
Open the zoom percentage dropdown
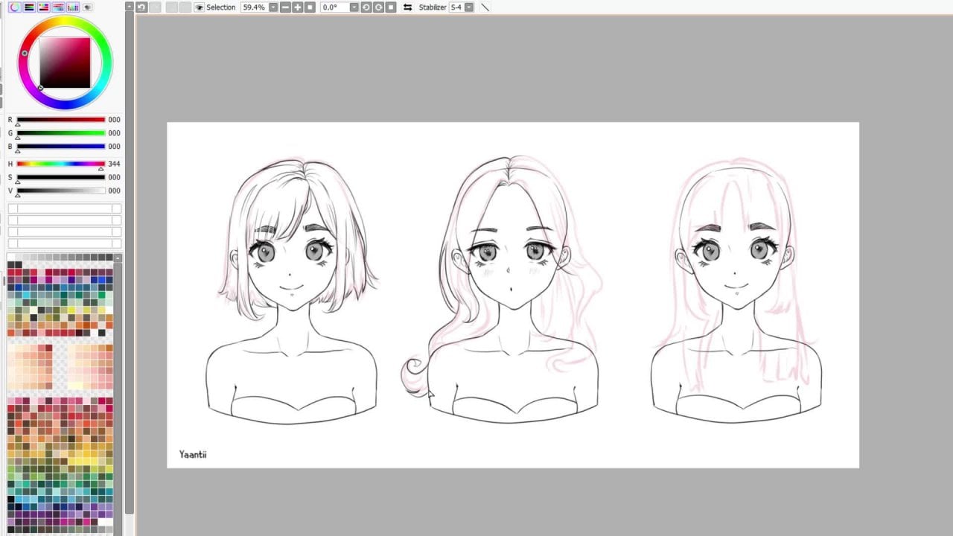(273, 7)
